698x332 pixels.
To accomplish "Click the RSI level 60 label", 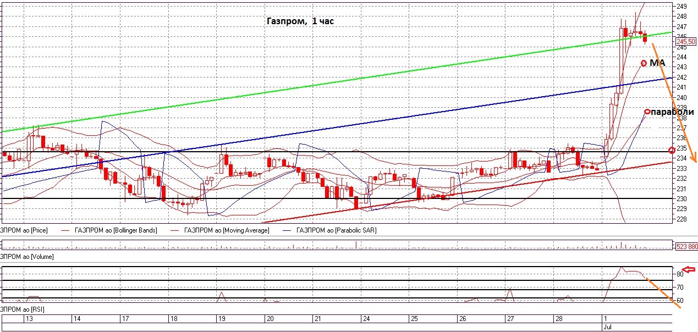I will point(680,301).
